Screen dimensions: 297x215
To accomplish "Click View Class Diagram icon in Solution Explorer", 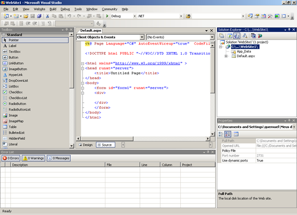I will (x=245, y=36).
